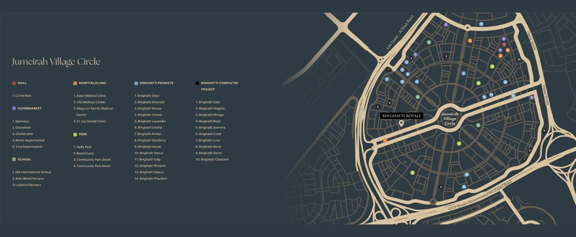Click JSS International School legend entry
Viewport: 576px width, 237px height.
coord(32,172)
